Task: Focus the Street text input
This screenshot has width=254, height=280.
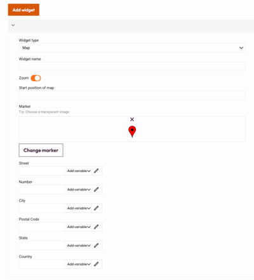Action: [x=42, y=171]
